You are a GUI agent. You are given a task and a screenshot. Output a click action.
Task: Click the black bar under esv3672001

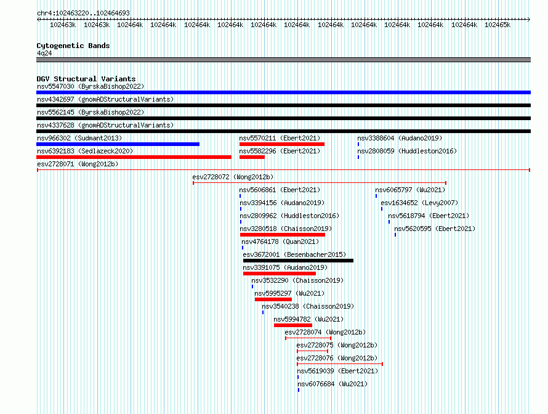(298, 261)
